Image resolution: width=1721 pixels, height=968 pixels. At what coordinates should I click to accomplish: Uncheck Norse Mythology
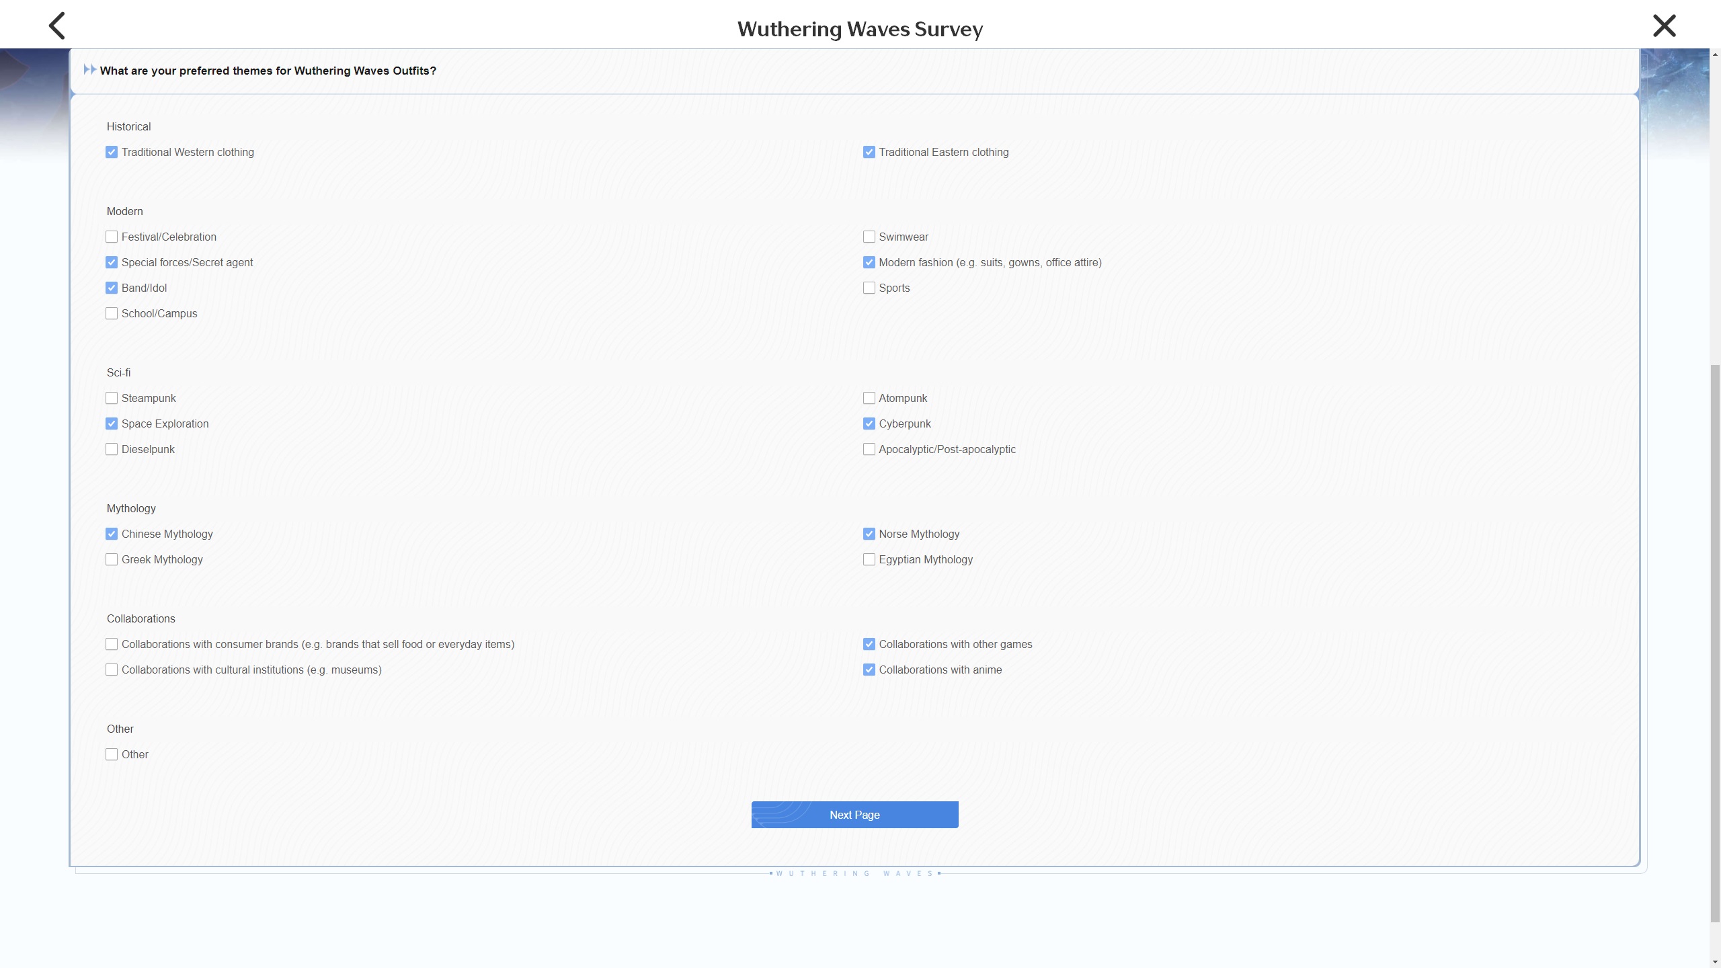pyautogui.click(x=869, y=534)
